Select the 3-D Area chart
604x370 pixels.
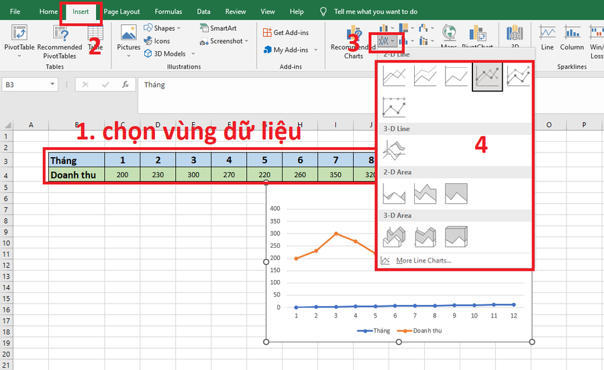394,236
